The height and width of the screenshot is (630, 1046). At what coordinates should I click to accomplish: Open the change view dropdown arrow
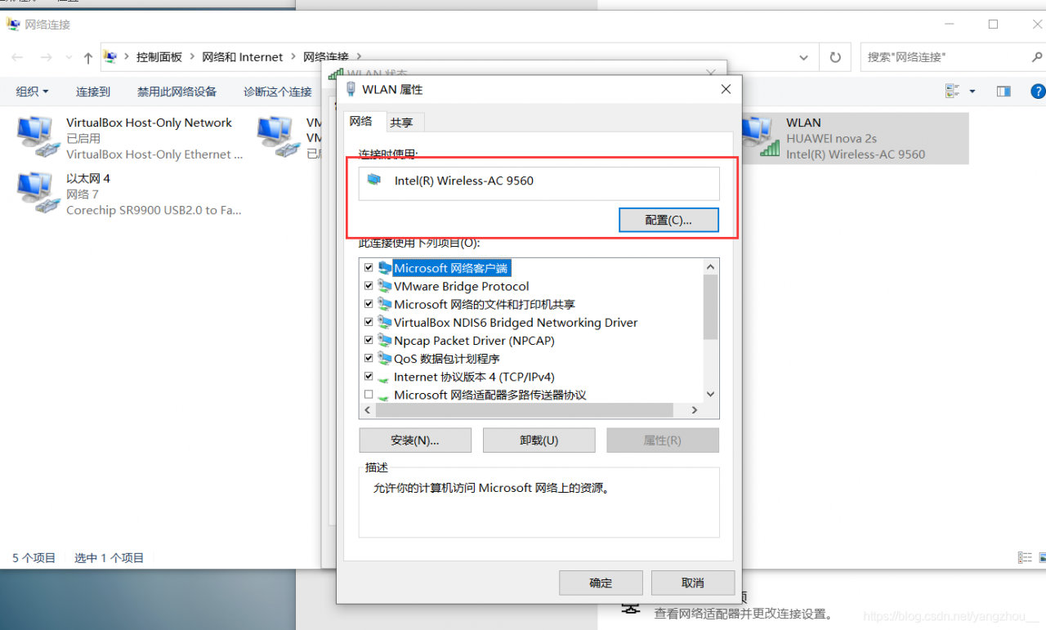pos(972,92)
